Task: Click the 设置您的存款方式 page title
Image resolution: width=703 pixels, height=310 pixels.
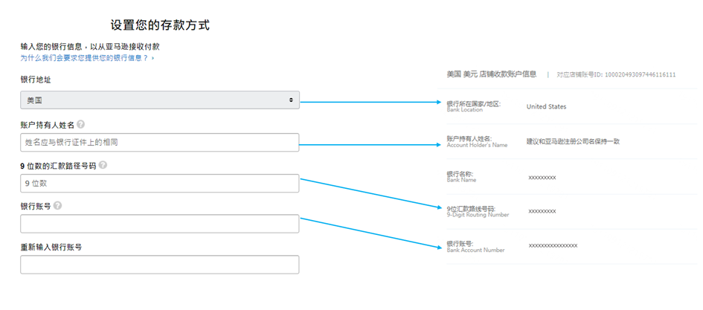Action: 160,25
